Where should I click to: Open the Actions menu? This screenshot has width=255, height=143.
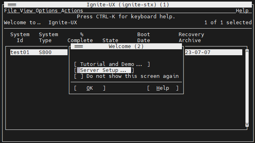[x=72, y=11]
